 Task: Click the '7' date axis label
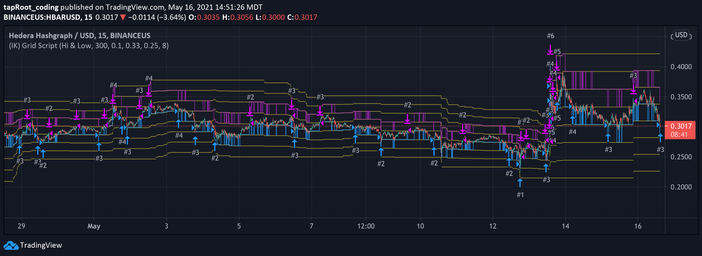point(311,226)
